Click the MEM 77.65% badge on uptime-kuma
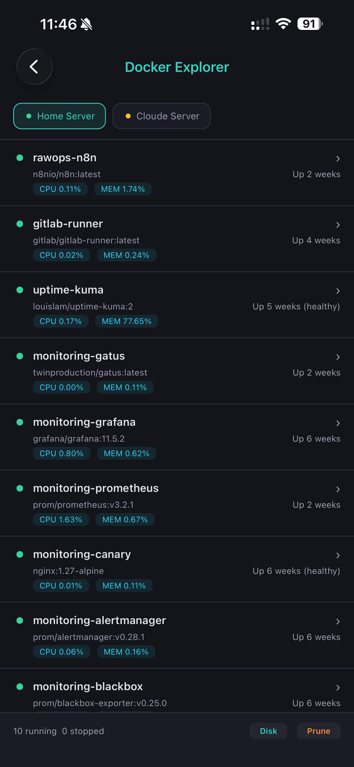 127,321
